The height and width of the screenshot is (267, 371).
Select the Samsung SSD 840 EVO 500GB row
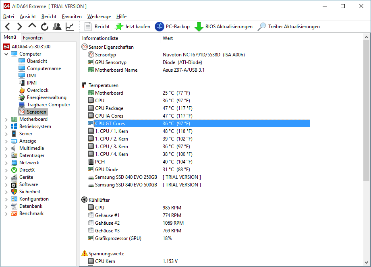[x=199, y=185]
